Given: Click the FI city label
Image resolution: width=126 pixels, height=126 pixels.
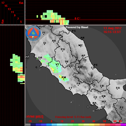Looking at the screenshot, I should point(44,33).
